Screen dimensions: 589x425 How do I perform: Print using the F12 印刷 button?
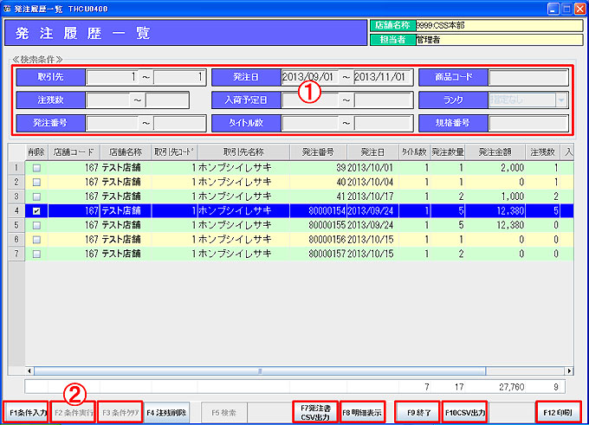click(557, 412)
